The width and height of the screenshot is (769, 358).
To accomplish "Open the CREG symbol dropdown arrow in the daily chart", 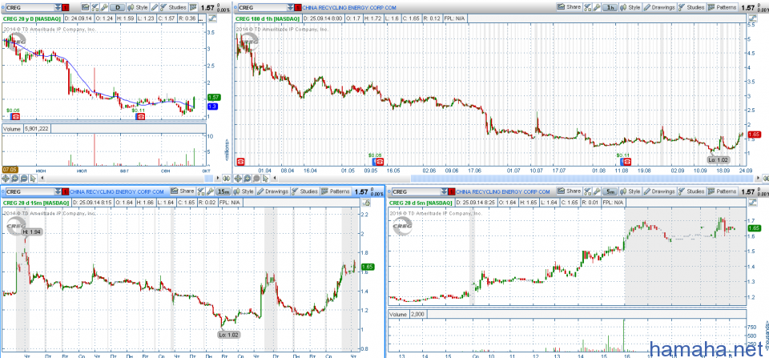I will coord(58,7).
